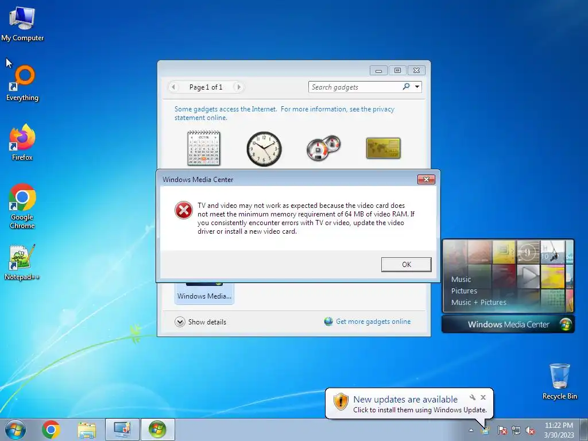
Task: Open the My Computer desktop icon
Action: point(22,24)
